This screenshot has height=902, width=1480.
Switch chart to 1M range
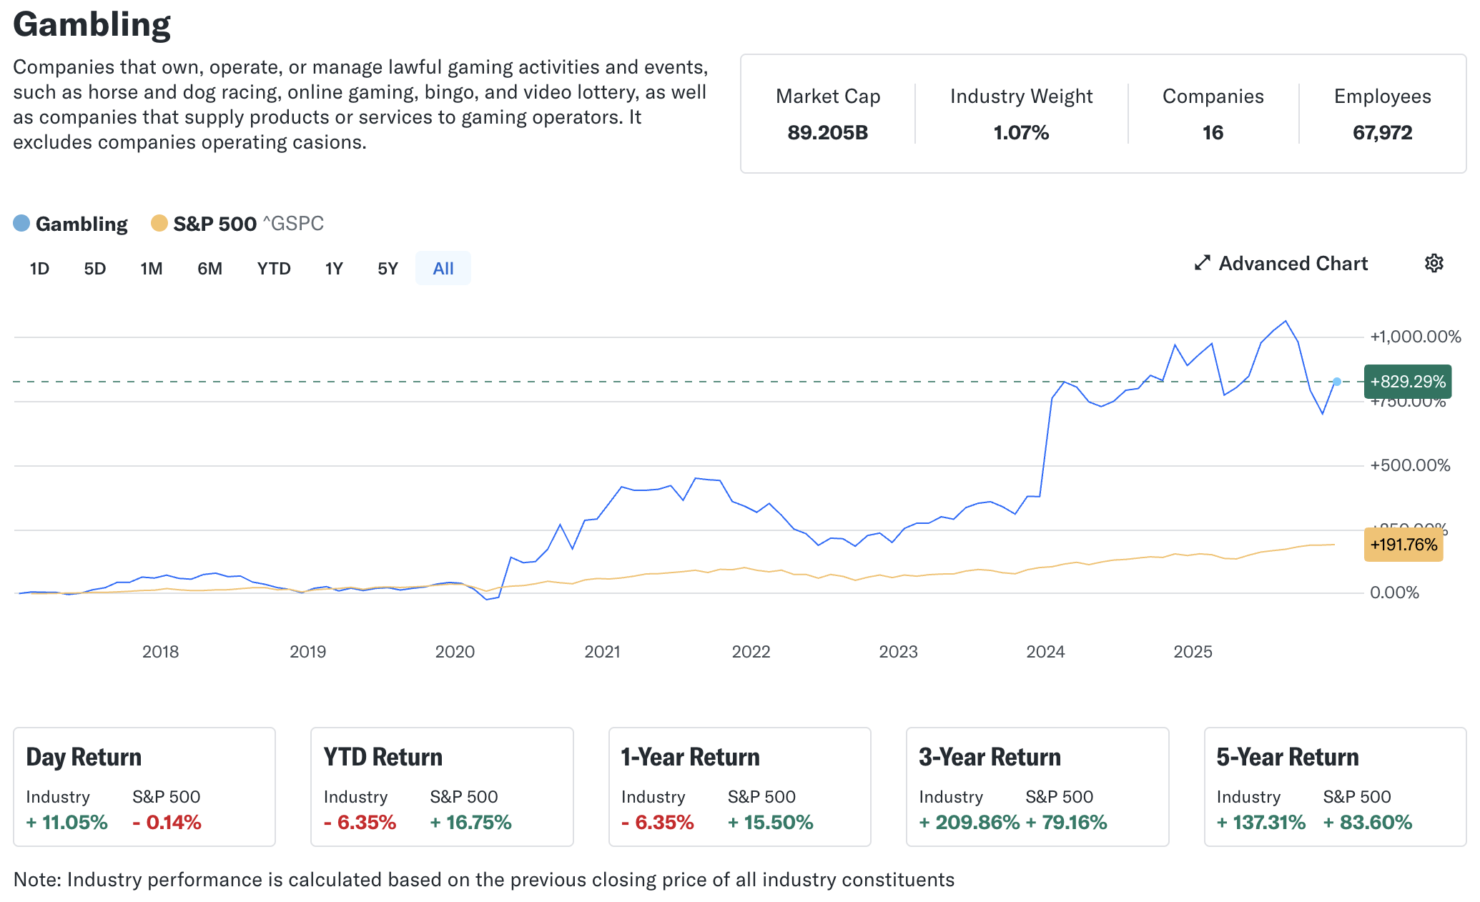[x=152, y=269]
